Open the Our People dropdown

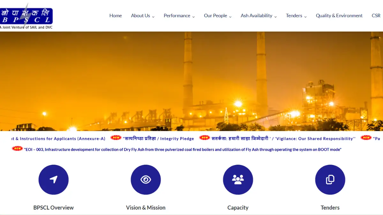(x=217, y=16)
